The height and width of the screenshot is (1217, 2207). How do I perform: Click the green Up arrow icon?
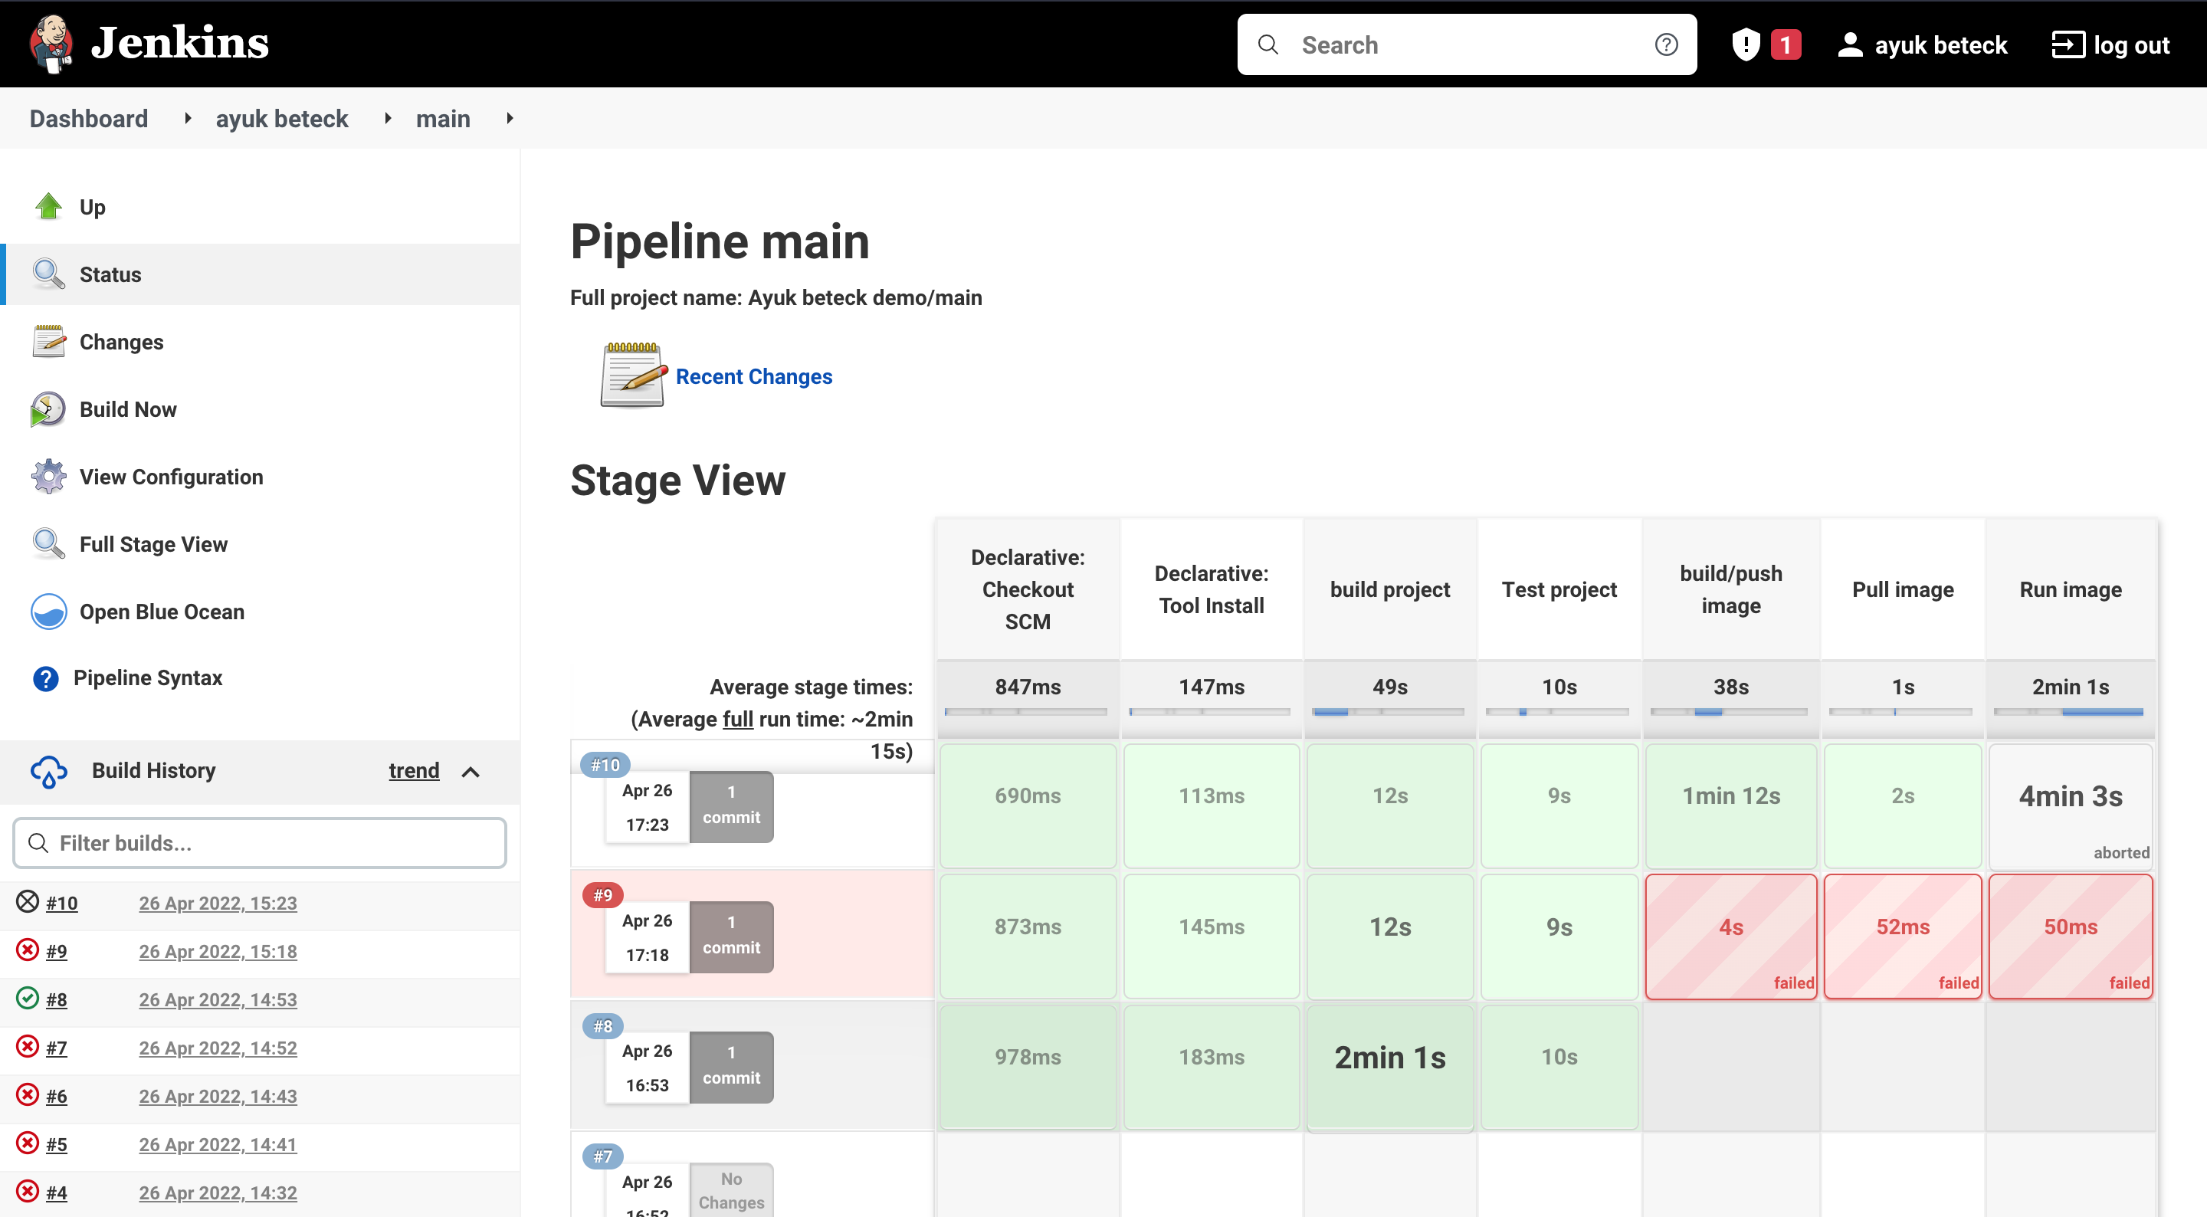[48, 207]
